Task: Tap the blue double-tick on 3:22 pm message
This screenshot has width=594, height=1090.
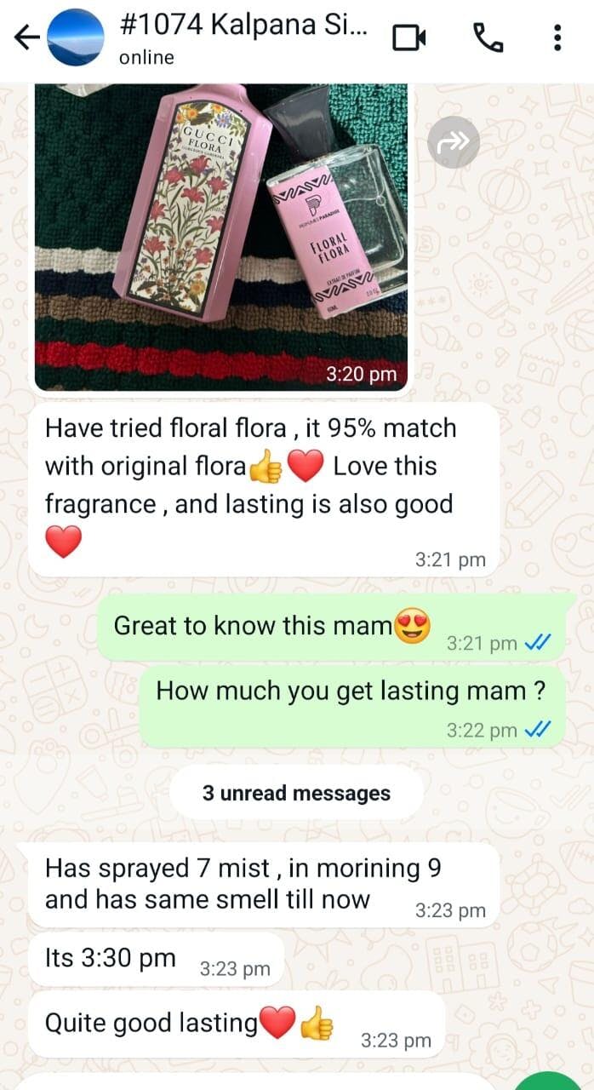Action: tap(538, 730)
